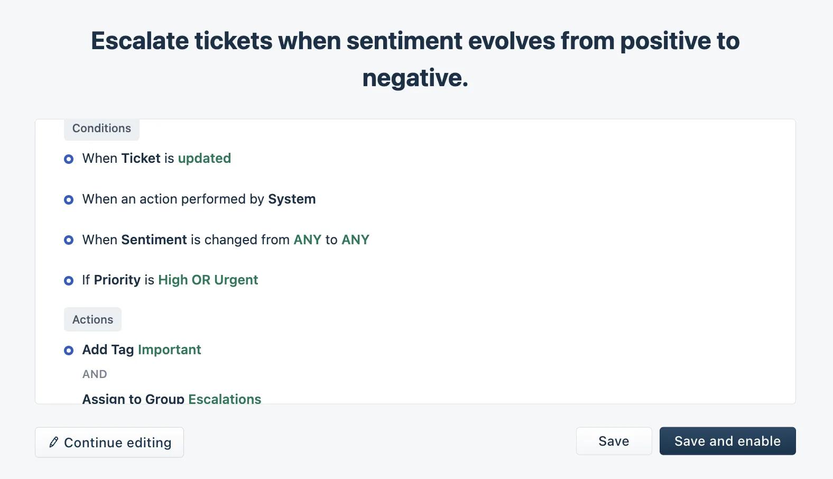Click the Escalations group value
Viewport: 833px width, 479px height.
225,399
